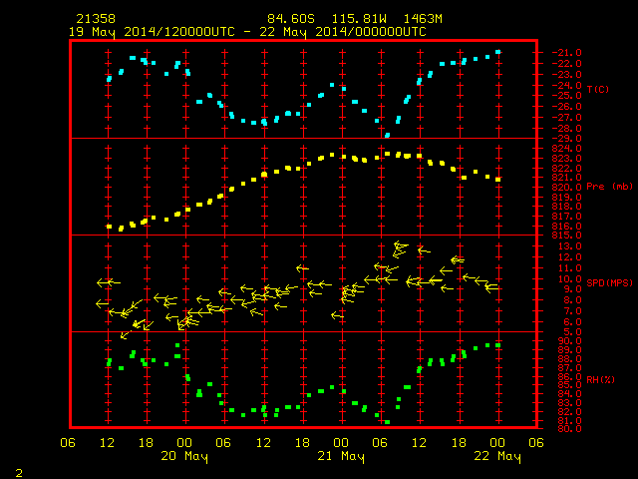Click the station ID 21358 text
Viewport: 638px width, 479px height.
[x=96, y=19]
